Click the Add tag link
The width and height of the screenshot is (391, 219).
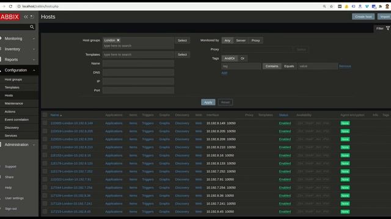pyautogui.click(x=224, y=73)
